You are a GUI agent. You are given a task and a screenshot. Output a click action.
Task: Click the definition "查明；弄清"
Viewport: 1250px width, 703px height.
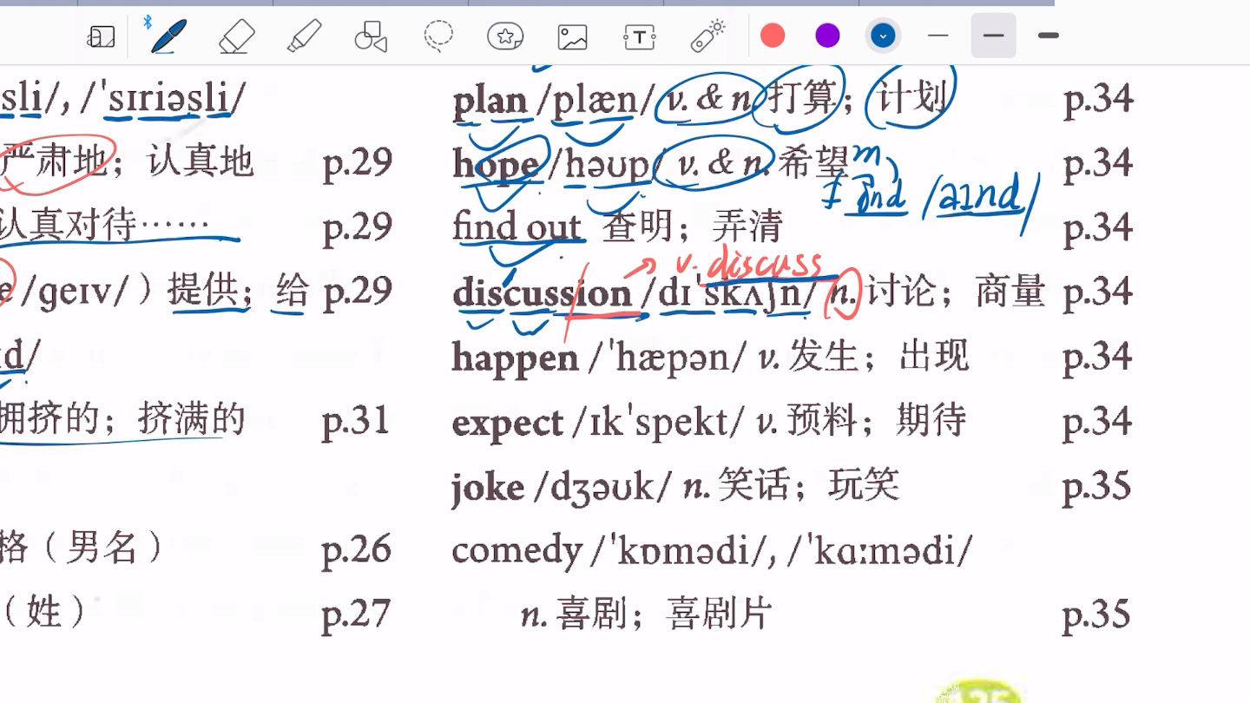tap(693, 227)
